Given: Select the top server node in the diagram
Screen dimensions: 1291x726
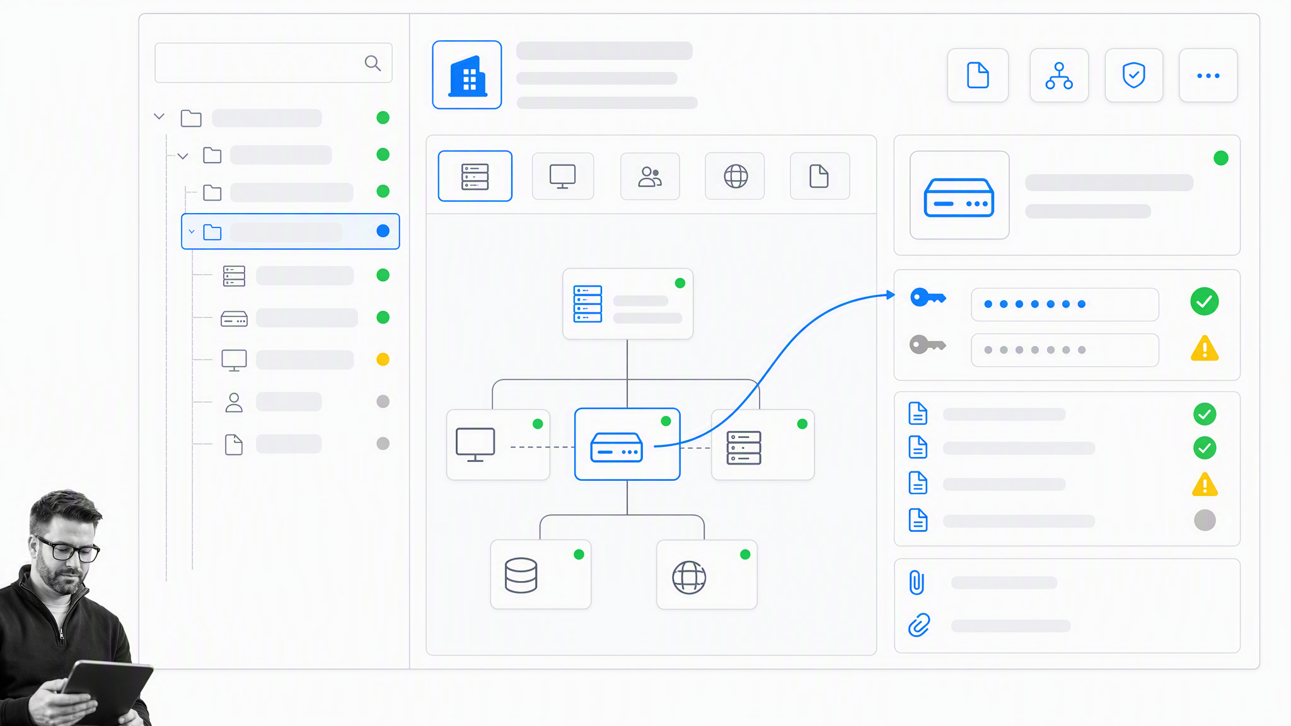Looking at the screenshot, I should pyautogui.click(x=628, y=304).
